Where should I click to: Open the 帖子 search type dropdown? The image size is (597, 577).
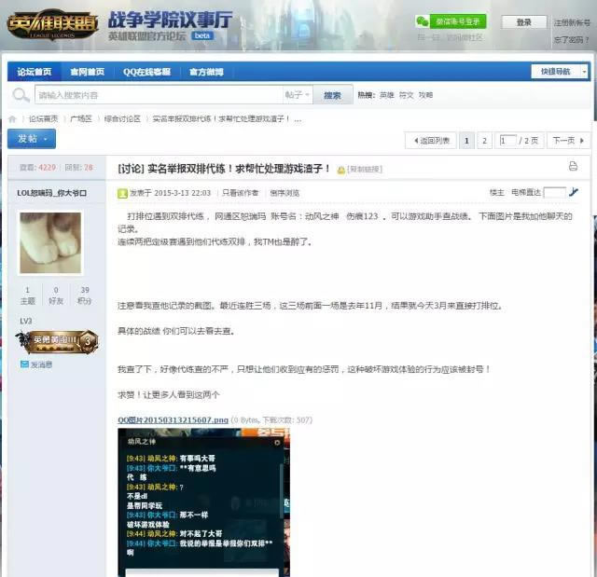298,95
